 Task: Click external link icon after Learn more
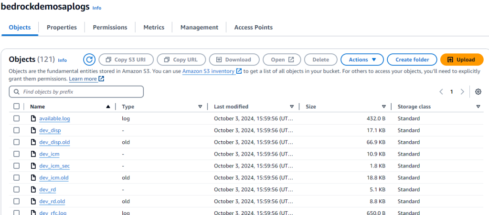101,79
